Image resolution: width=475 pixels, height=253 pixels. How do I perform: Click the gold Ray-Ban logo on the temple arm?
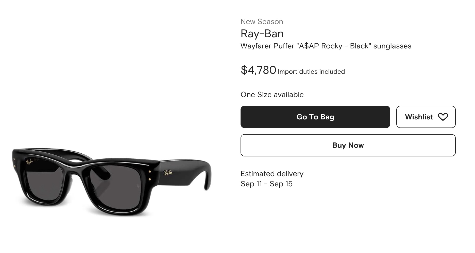click(168, 173)
